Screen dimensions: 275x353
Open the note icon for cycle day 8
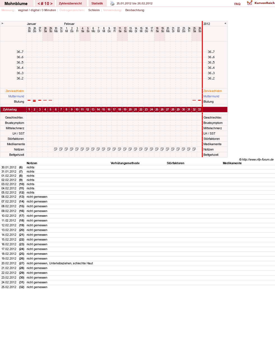tap(66, 149)
